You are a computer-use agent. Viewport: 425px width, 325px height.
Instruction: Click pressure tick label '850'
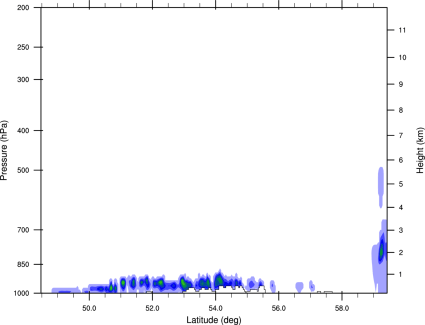[x=23, y=264]
